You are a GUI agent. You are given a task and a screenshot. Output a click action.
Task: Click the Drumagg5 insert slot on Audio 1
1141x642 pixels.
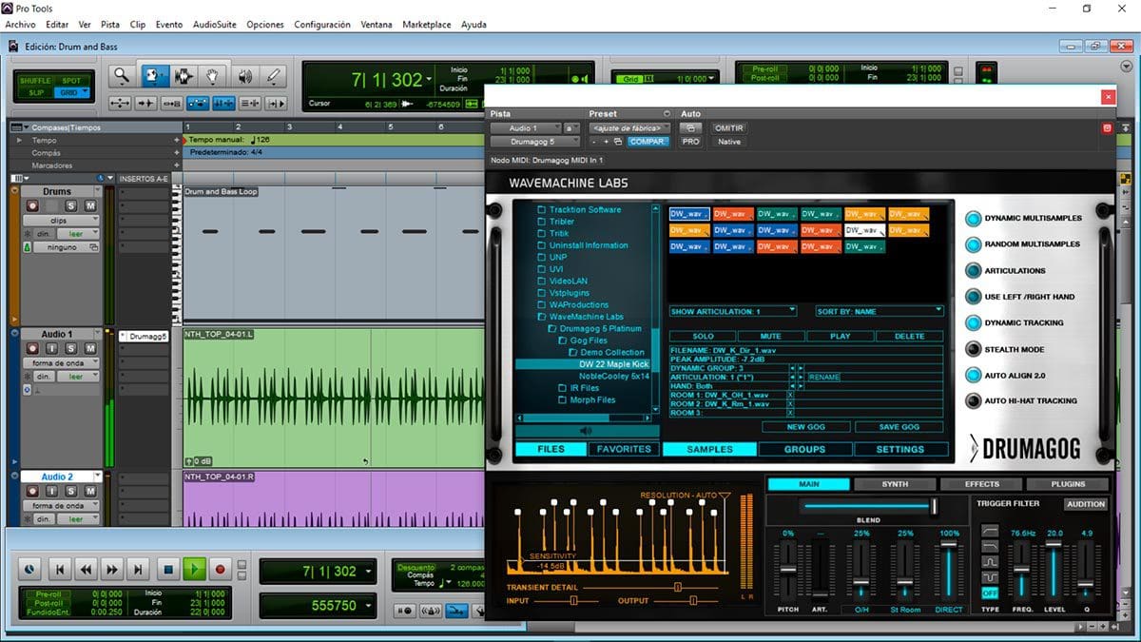145,336
